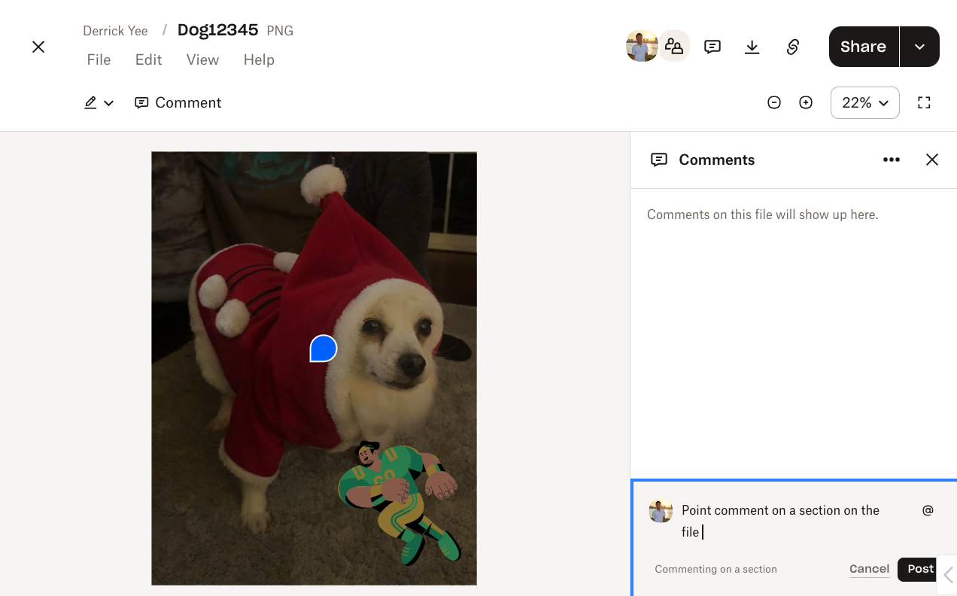Viewport: 957px width, 596px height.
Task: Post the comment
Action: pos(919,569)
